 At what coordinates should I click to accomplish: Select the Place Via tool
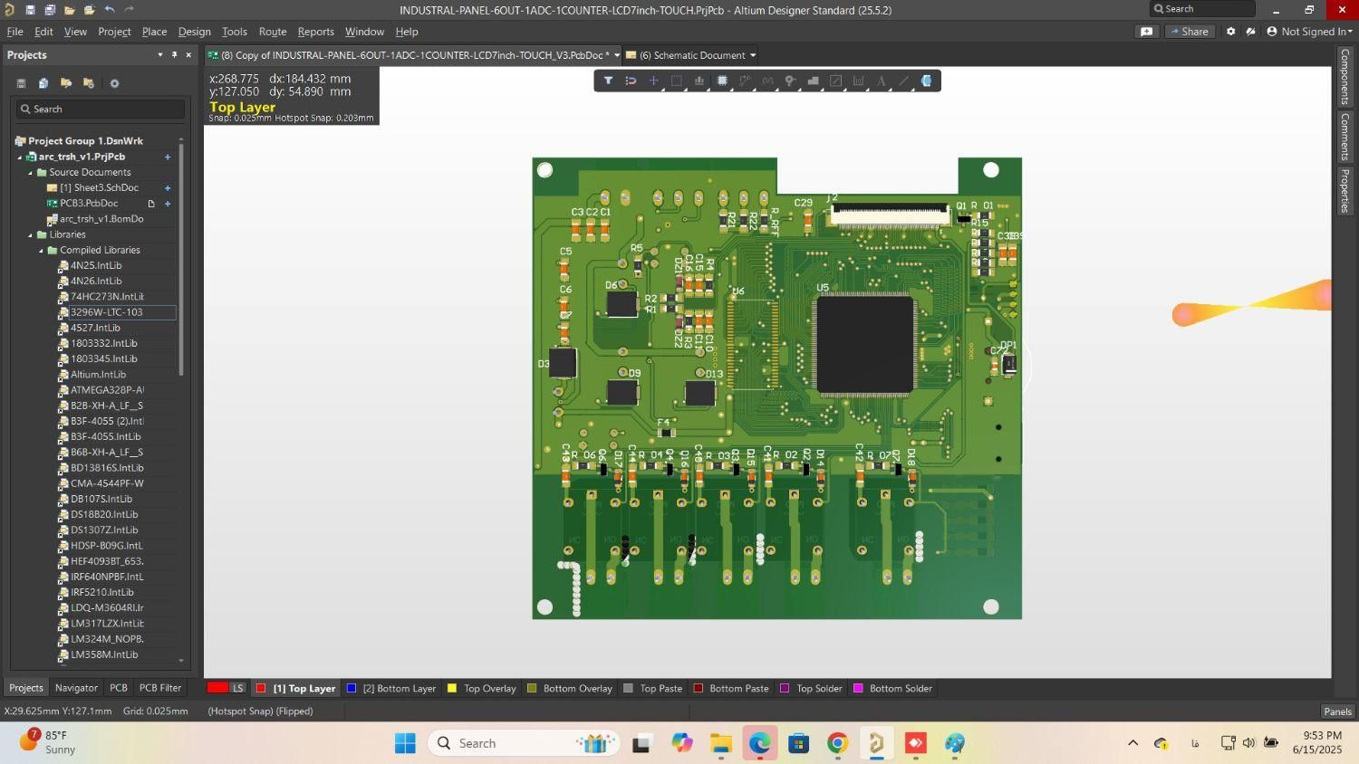pyautogui.click(x=790, y=81)
